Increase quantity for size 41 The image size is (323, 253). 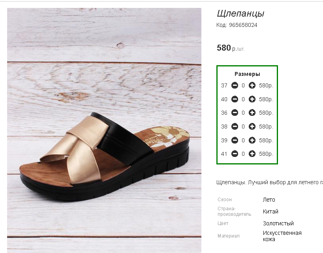252,154
